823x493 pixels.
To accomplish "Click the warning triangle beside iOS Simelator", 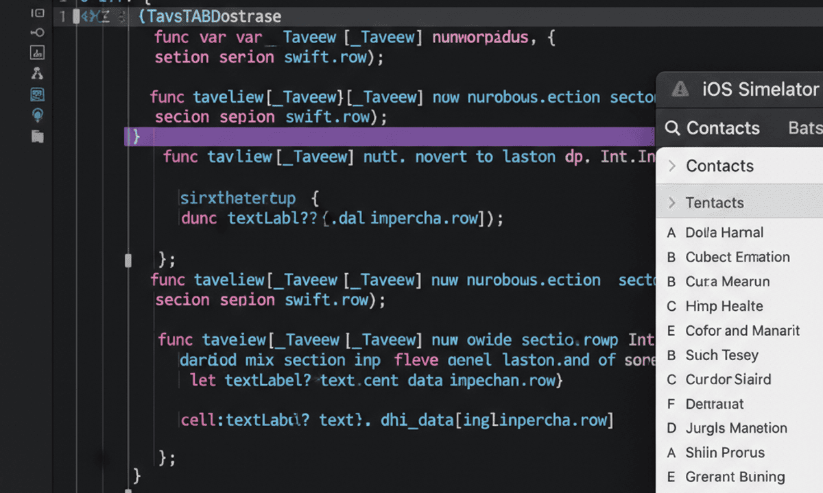I will pos(680,88).
